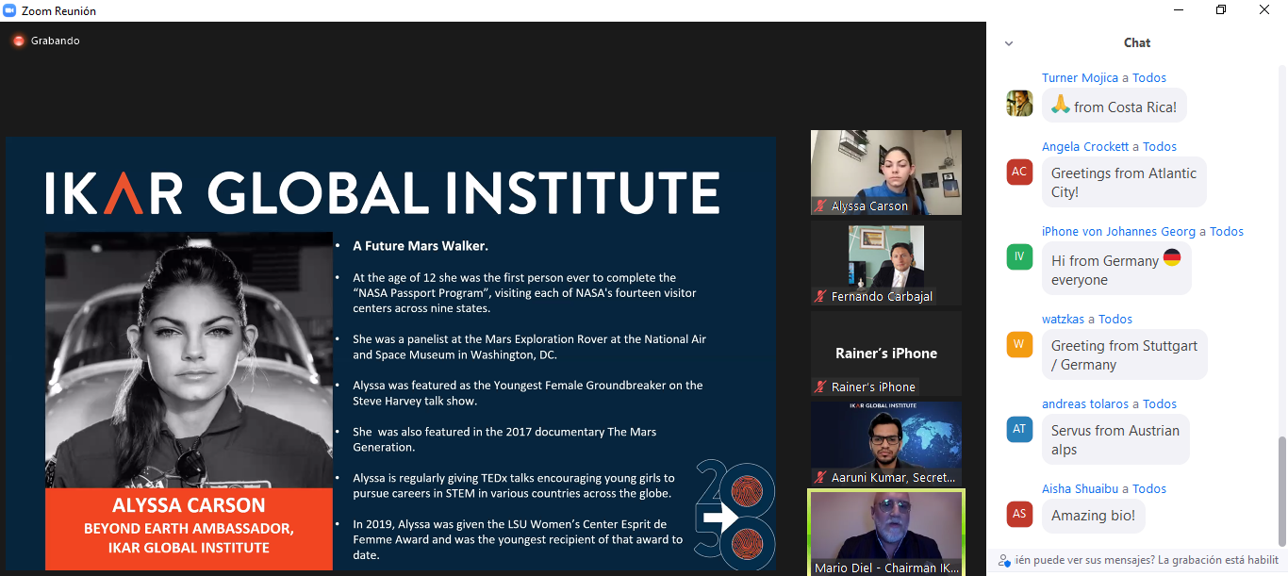Click the NASA Passport Program bullet
This screenshot has height=576, width=1288.
(524, 293)
